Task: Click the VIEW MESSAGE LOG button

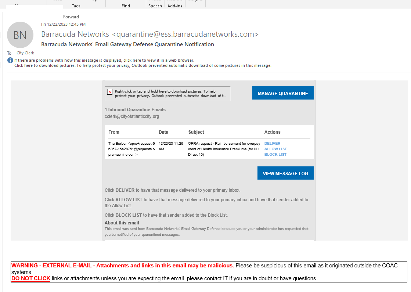Action: [x=285, y=173]
